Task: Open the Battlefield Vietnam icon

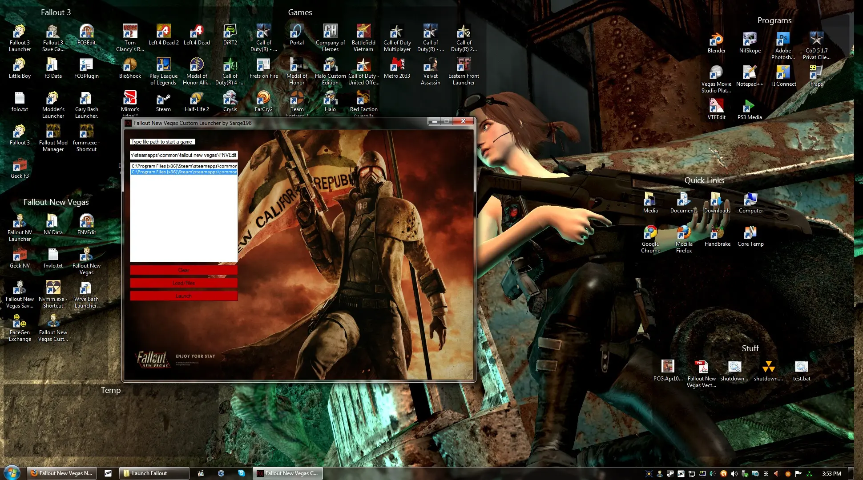Action: click(363, 38)
